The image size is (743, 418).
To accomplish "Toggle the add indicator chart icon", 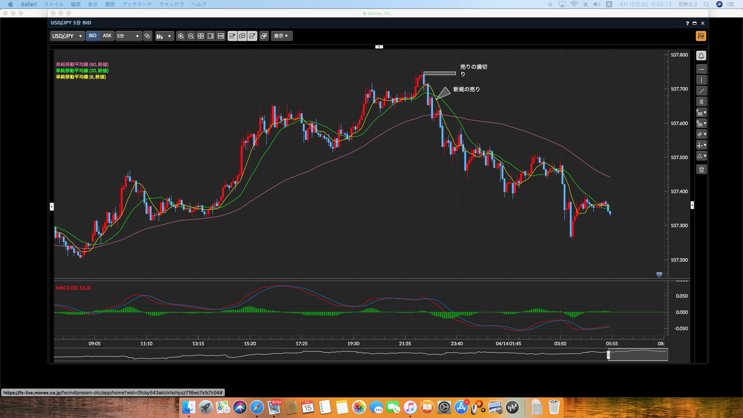I will (x=232, y=36).
